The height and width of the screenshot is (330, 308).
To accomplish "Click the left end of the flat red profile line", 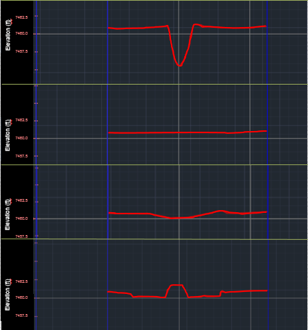I will 109,132.
